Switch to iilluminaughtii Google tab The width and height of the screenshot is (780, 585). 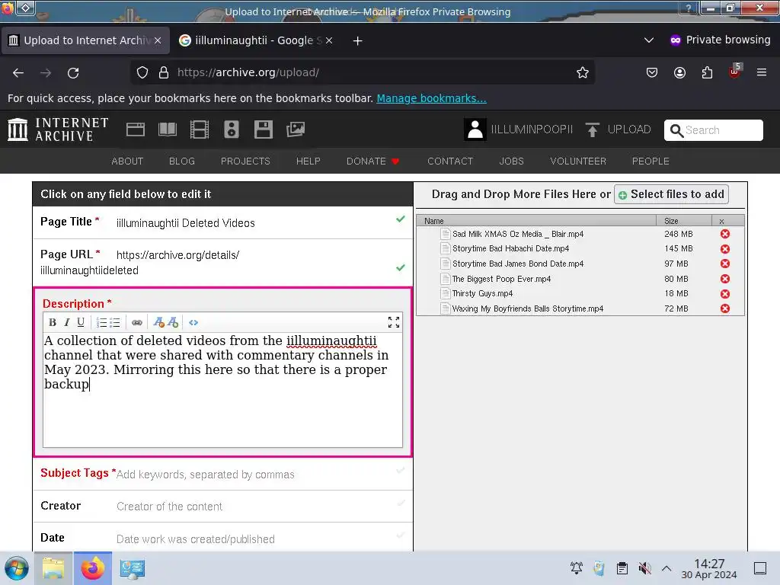(256, 40)
